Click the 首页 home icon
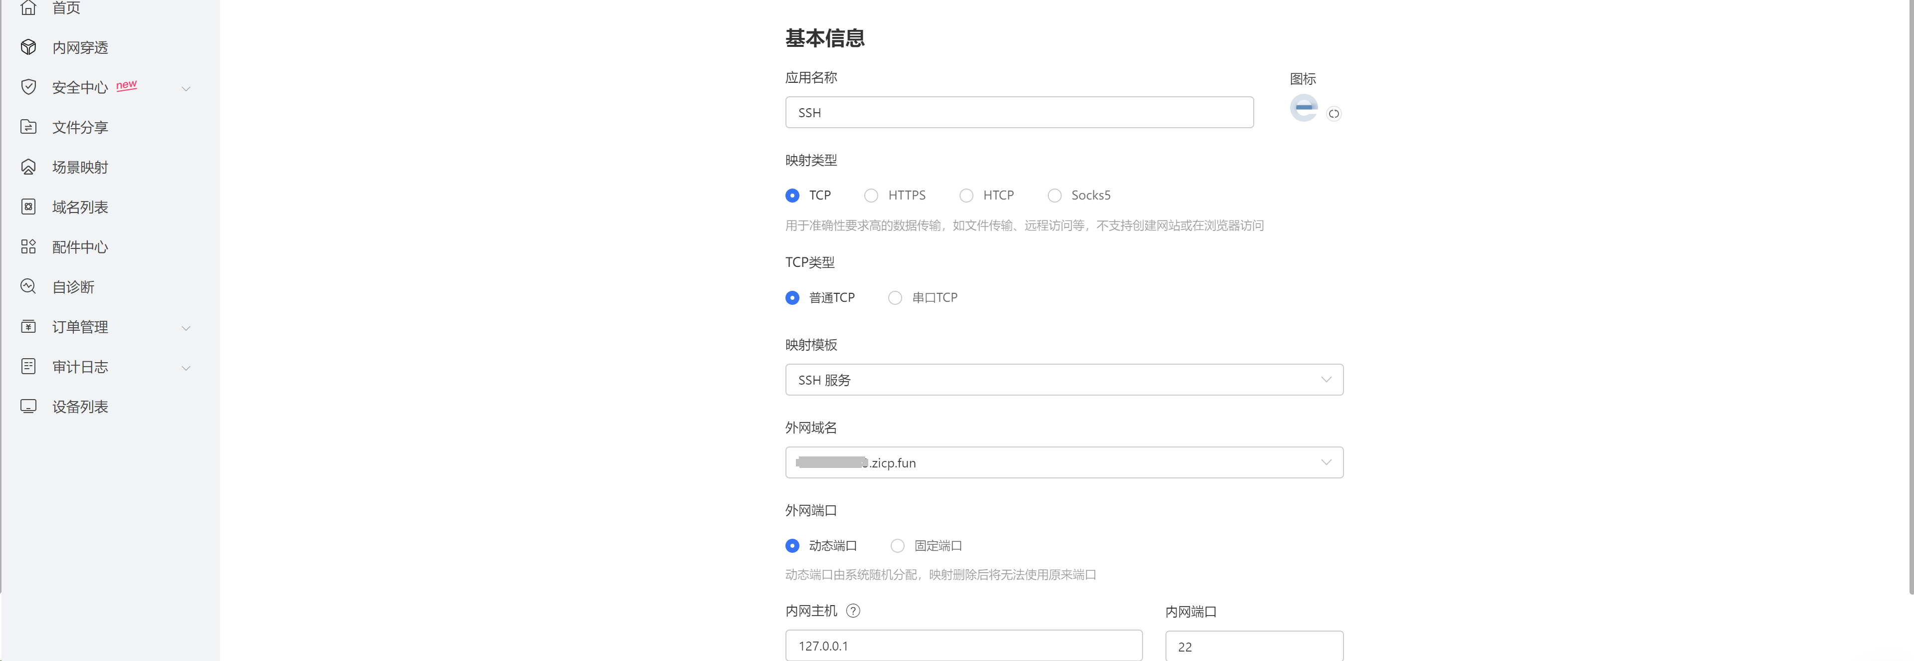1914x661 pixels. 28,7
